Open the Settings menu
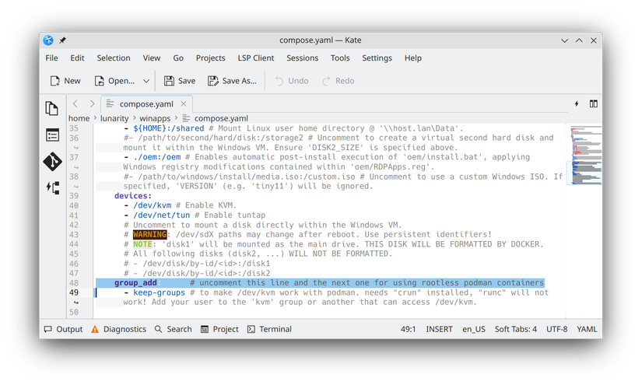Viewport: 642px width, 385px height. (377, 58)
